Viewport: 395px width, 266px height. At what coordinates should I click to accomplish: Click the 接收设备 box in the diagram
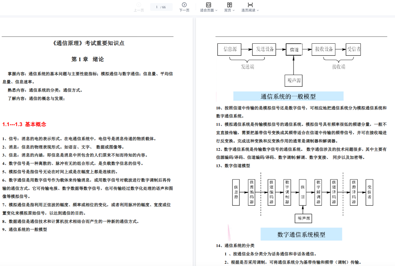point(324,49)
